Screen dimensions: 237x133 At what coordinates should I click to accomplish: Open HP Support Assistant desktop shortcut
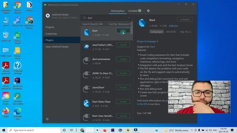tap(17, 68)
